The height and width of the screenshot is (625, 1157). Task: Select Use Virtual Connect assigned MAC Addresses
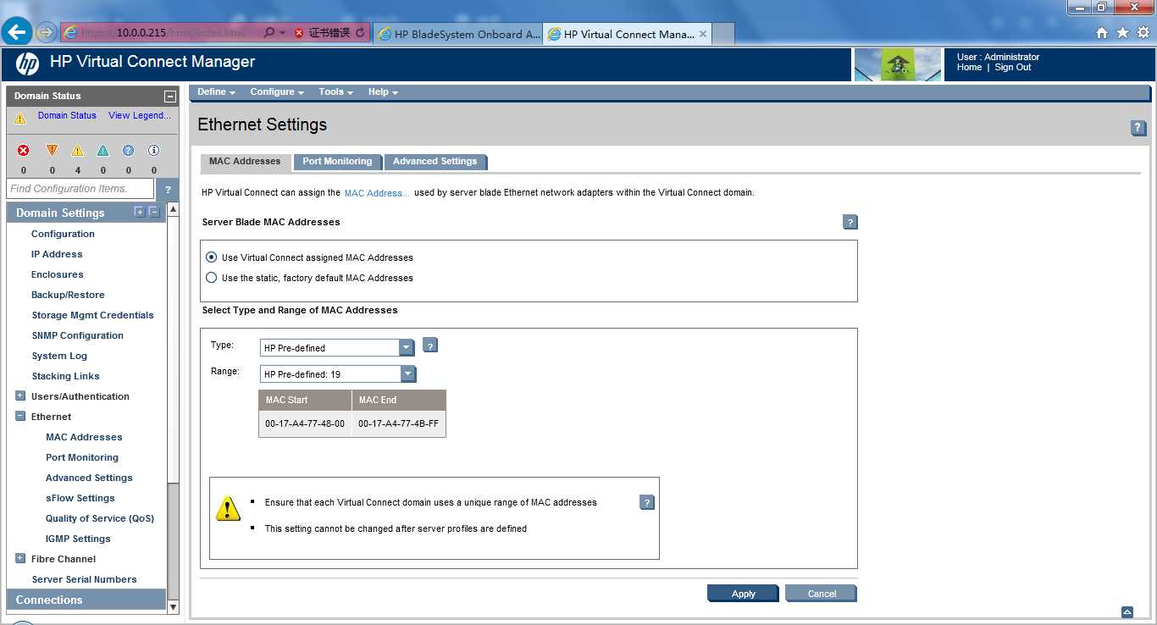211,257
